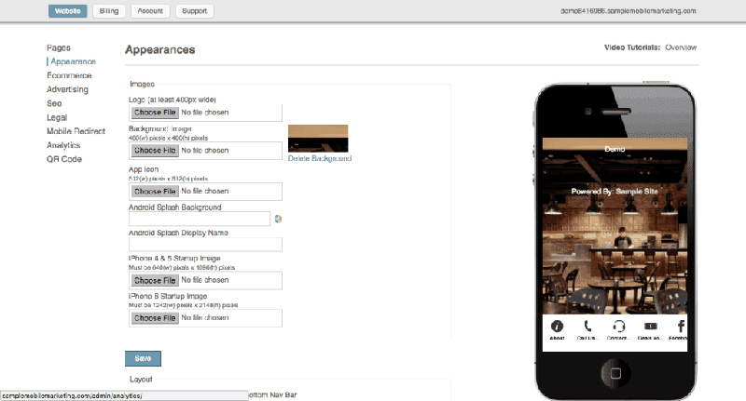Go to Pages in the sidebar
This screenshot has width=746, height=401.
coord(59,48)
